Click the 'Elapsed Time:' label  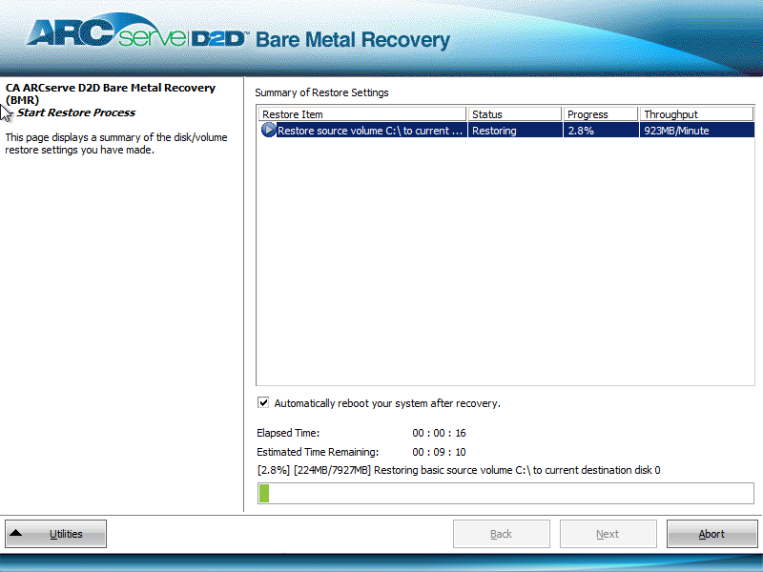point(288,433)
